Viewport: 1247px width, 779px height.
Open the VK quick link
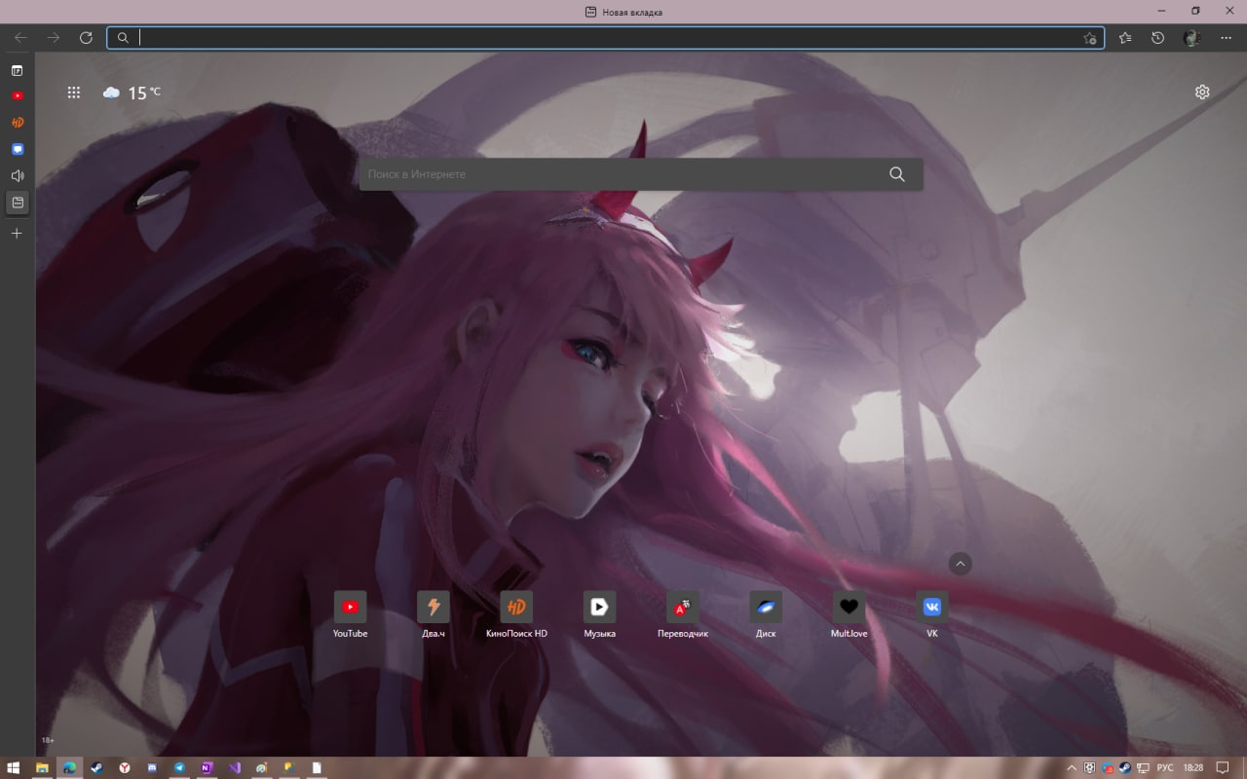click(x=932, y=614)
